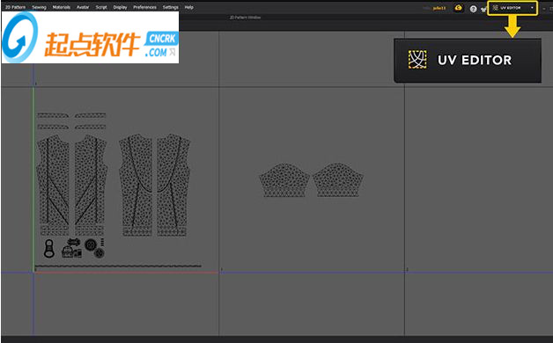Select the second bodice piece with diagonal seams
The image size is (553, 343).
(91, 179)
